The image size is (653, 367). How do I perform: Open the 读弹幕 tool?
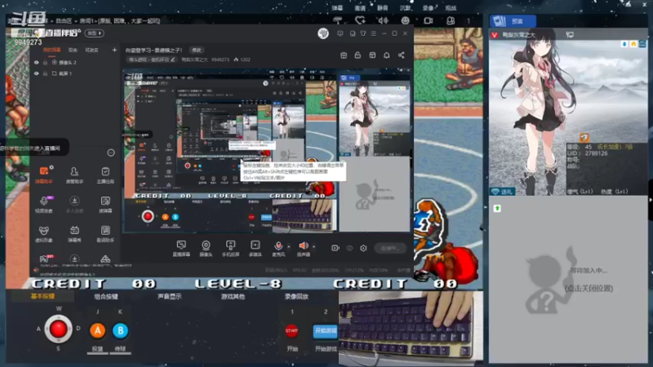[105, 205]
